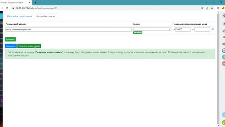This screenshot has width=225, height=127.
Task: Bookmark this page with the star icon
Action: (212, 8)
